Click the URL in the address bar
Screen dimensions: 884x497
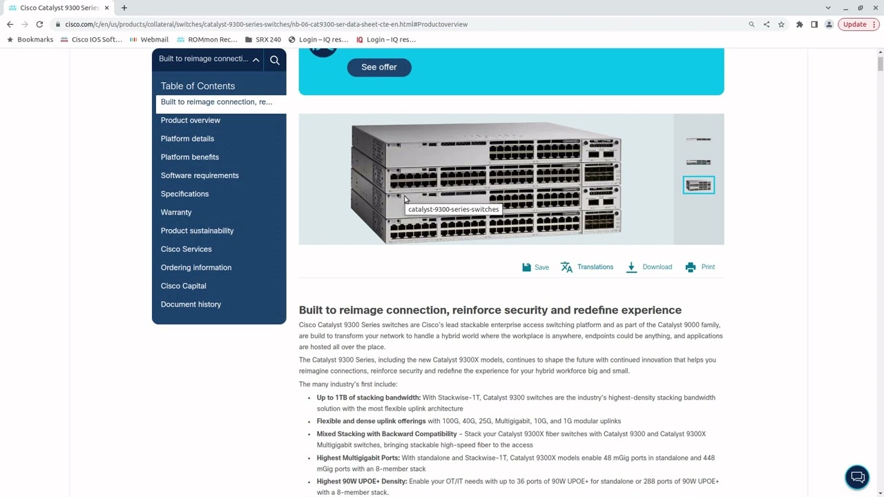click(x=267, y=24)
